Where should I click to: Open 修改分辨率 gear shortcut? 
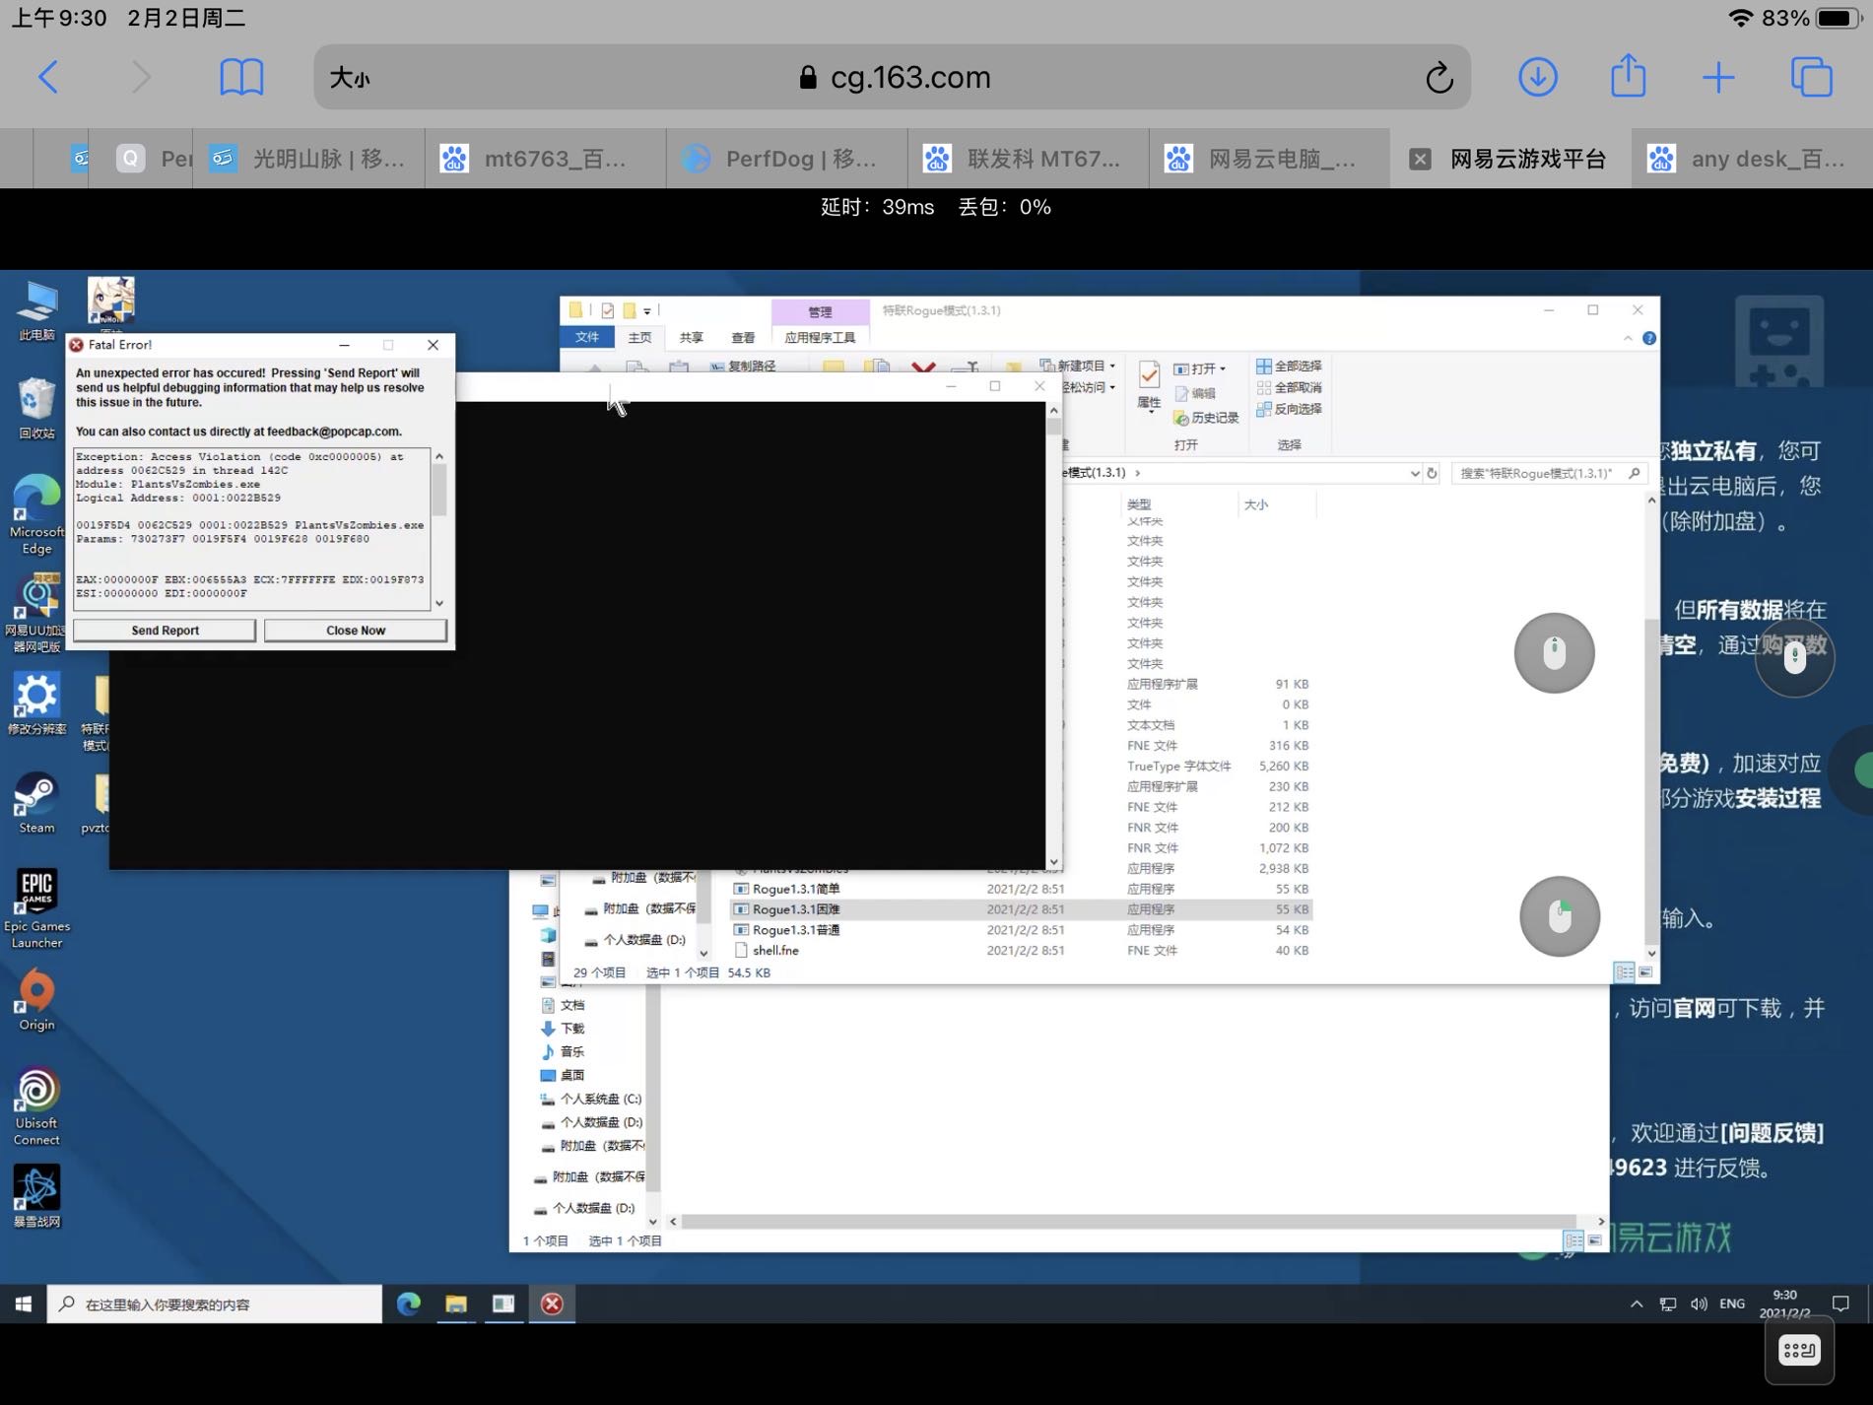(x=36, y=703)
